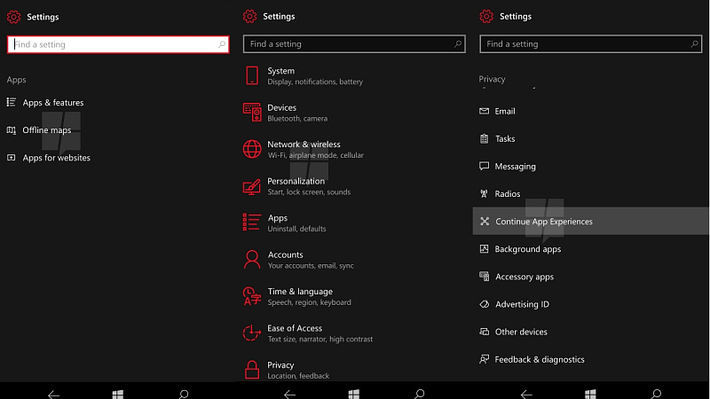Click search magnifier in the highlighted left search box
This screenshot has width=710, height=399.
click(x=221, y=44)
